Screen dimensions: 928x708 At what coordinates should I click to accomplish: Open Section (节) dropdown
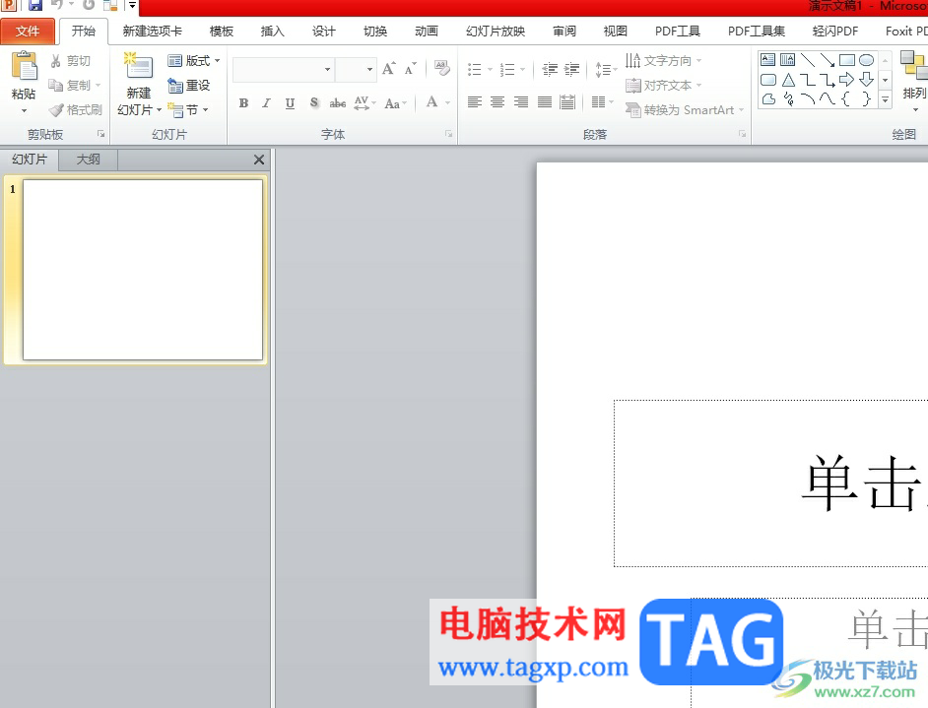[x=188, y=110]
